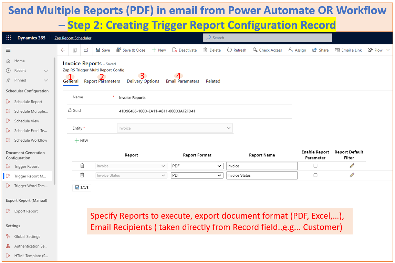This screenshot has height=263, width=395.
Task: Delete the Invoice Status row trash icon
Action: [82, 175]
